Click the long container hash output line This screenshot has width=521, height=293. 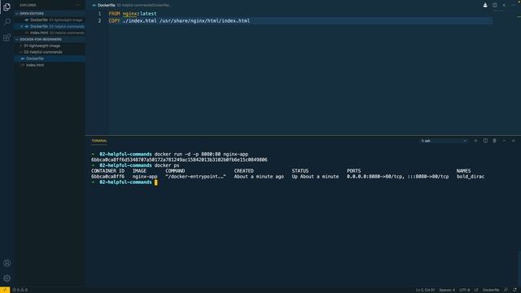point(179,160)
